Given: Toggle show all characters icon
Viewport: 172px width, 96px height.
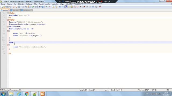Looking at the screenshot, I should (63, 7).
